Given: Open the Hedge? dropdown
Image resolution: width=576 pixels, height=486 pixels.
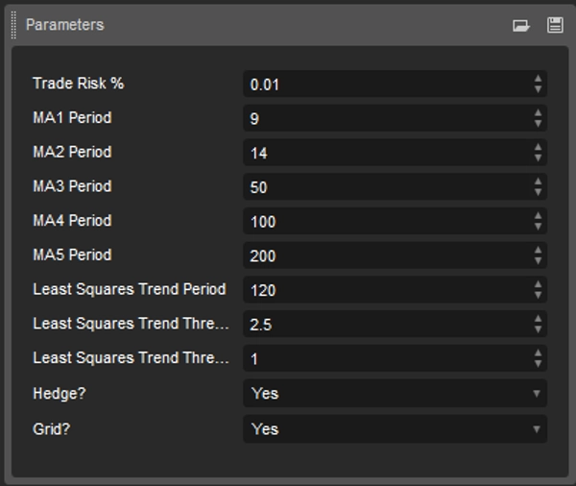Looking at the screenshot, I should pos(394,393).
